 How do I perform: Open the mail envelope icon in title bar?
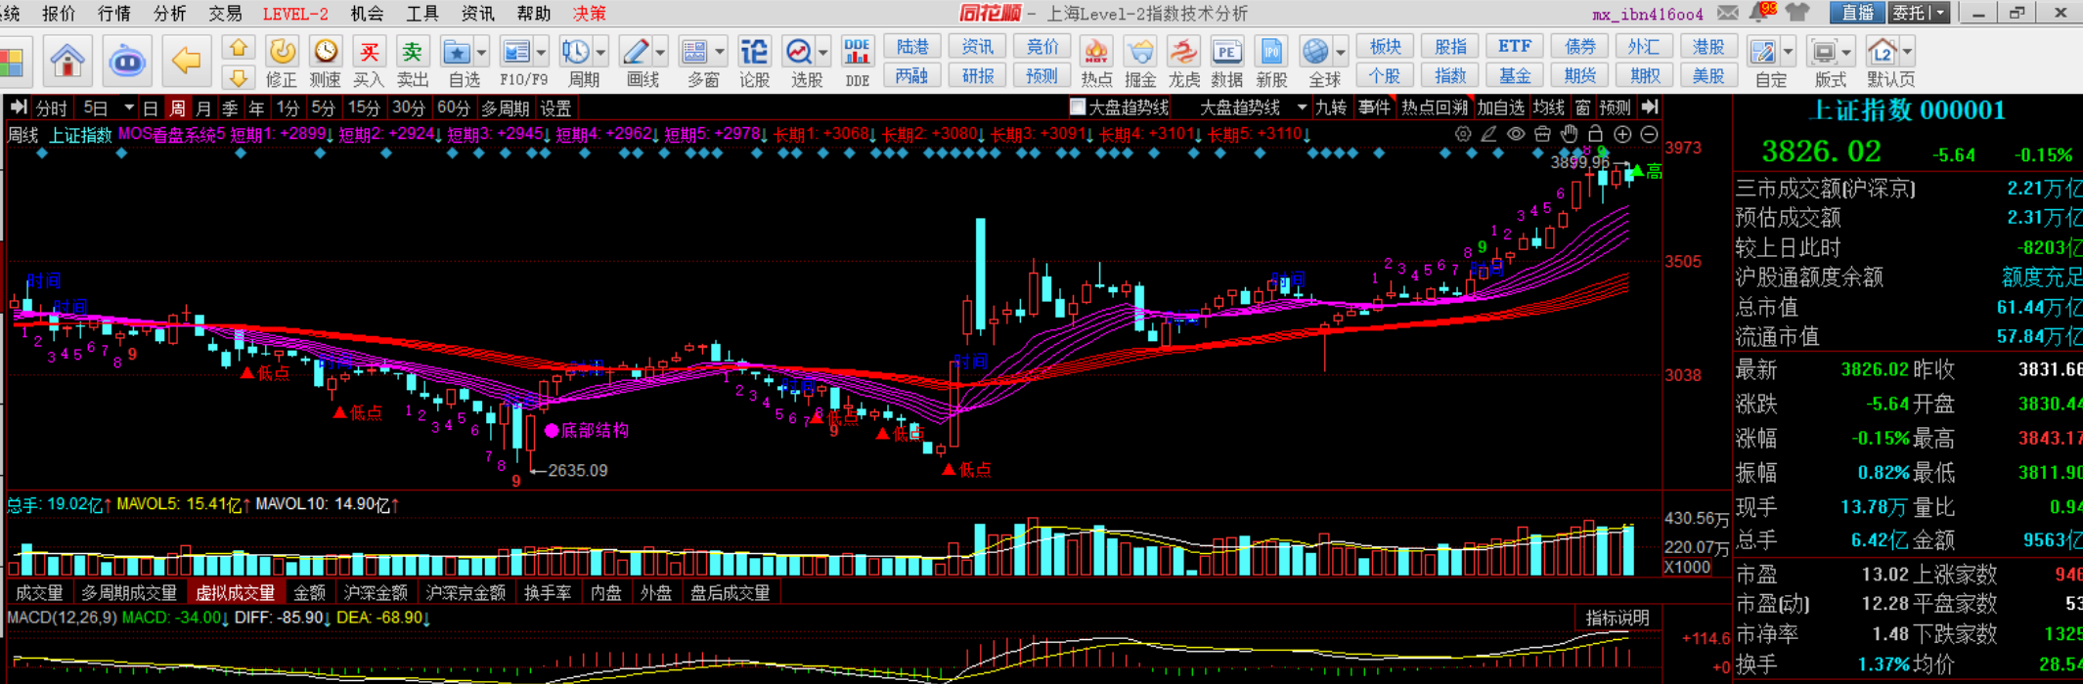[1729, 13]
